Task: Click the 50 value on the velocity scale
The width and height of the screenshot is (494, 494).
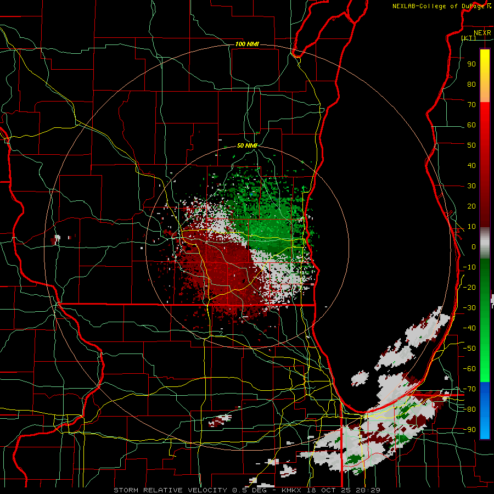Action: 471,145
